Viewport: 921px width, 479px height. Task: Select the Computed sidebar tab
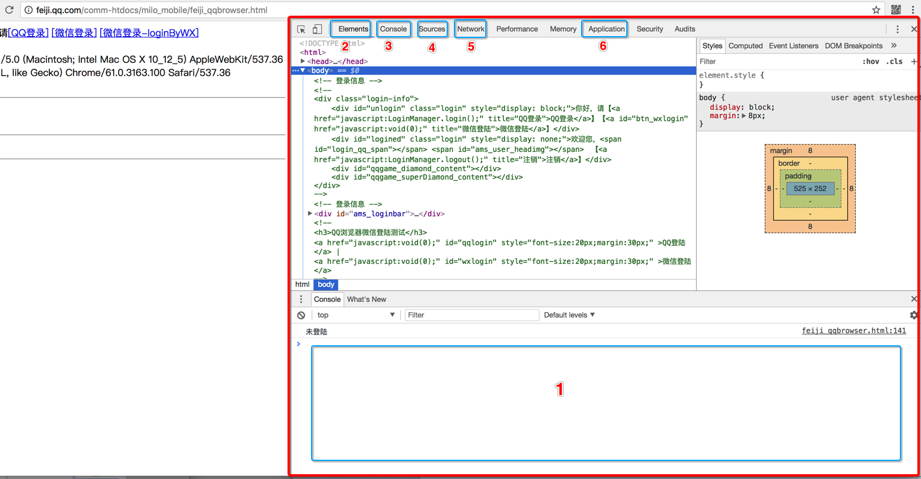pyautogui.click(x=746, y=46)
